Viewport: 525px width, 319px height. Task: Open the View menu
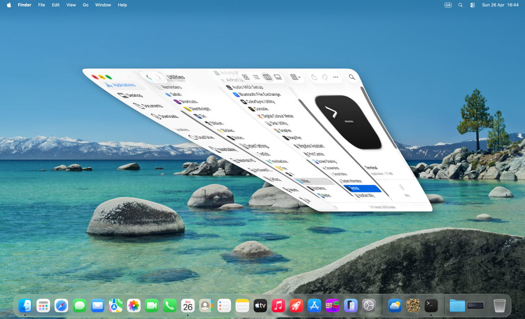tap(71, 5)
